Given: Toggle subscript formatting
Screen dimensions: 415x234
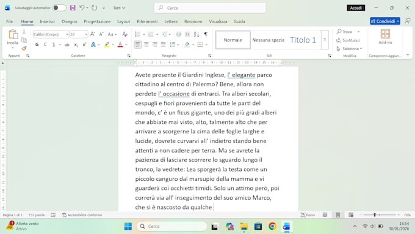Looking at the screenshot, I should 76,45.
